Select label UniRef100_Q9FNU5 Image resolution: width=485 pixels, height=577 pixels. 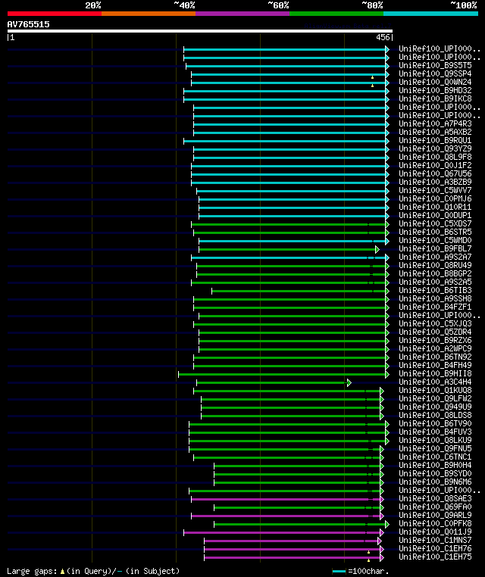coord(435,449)
